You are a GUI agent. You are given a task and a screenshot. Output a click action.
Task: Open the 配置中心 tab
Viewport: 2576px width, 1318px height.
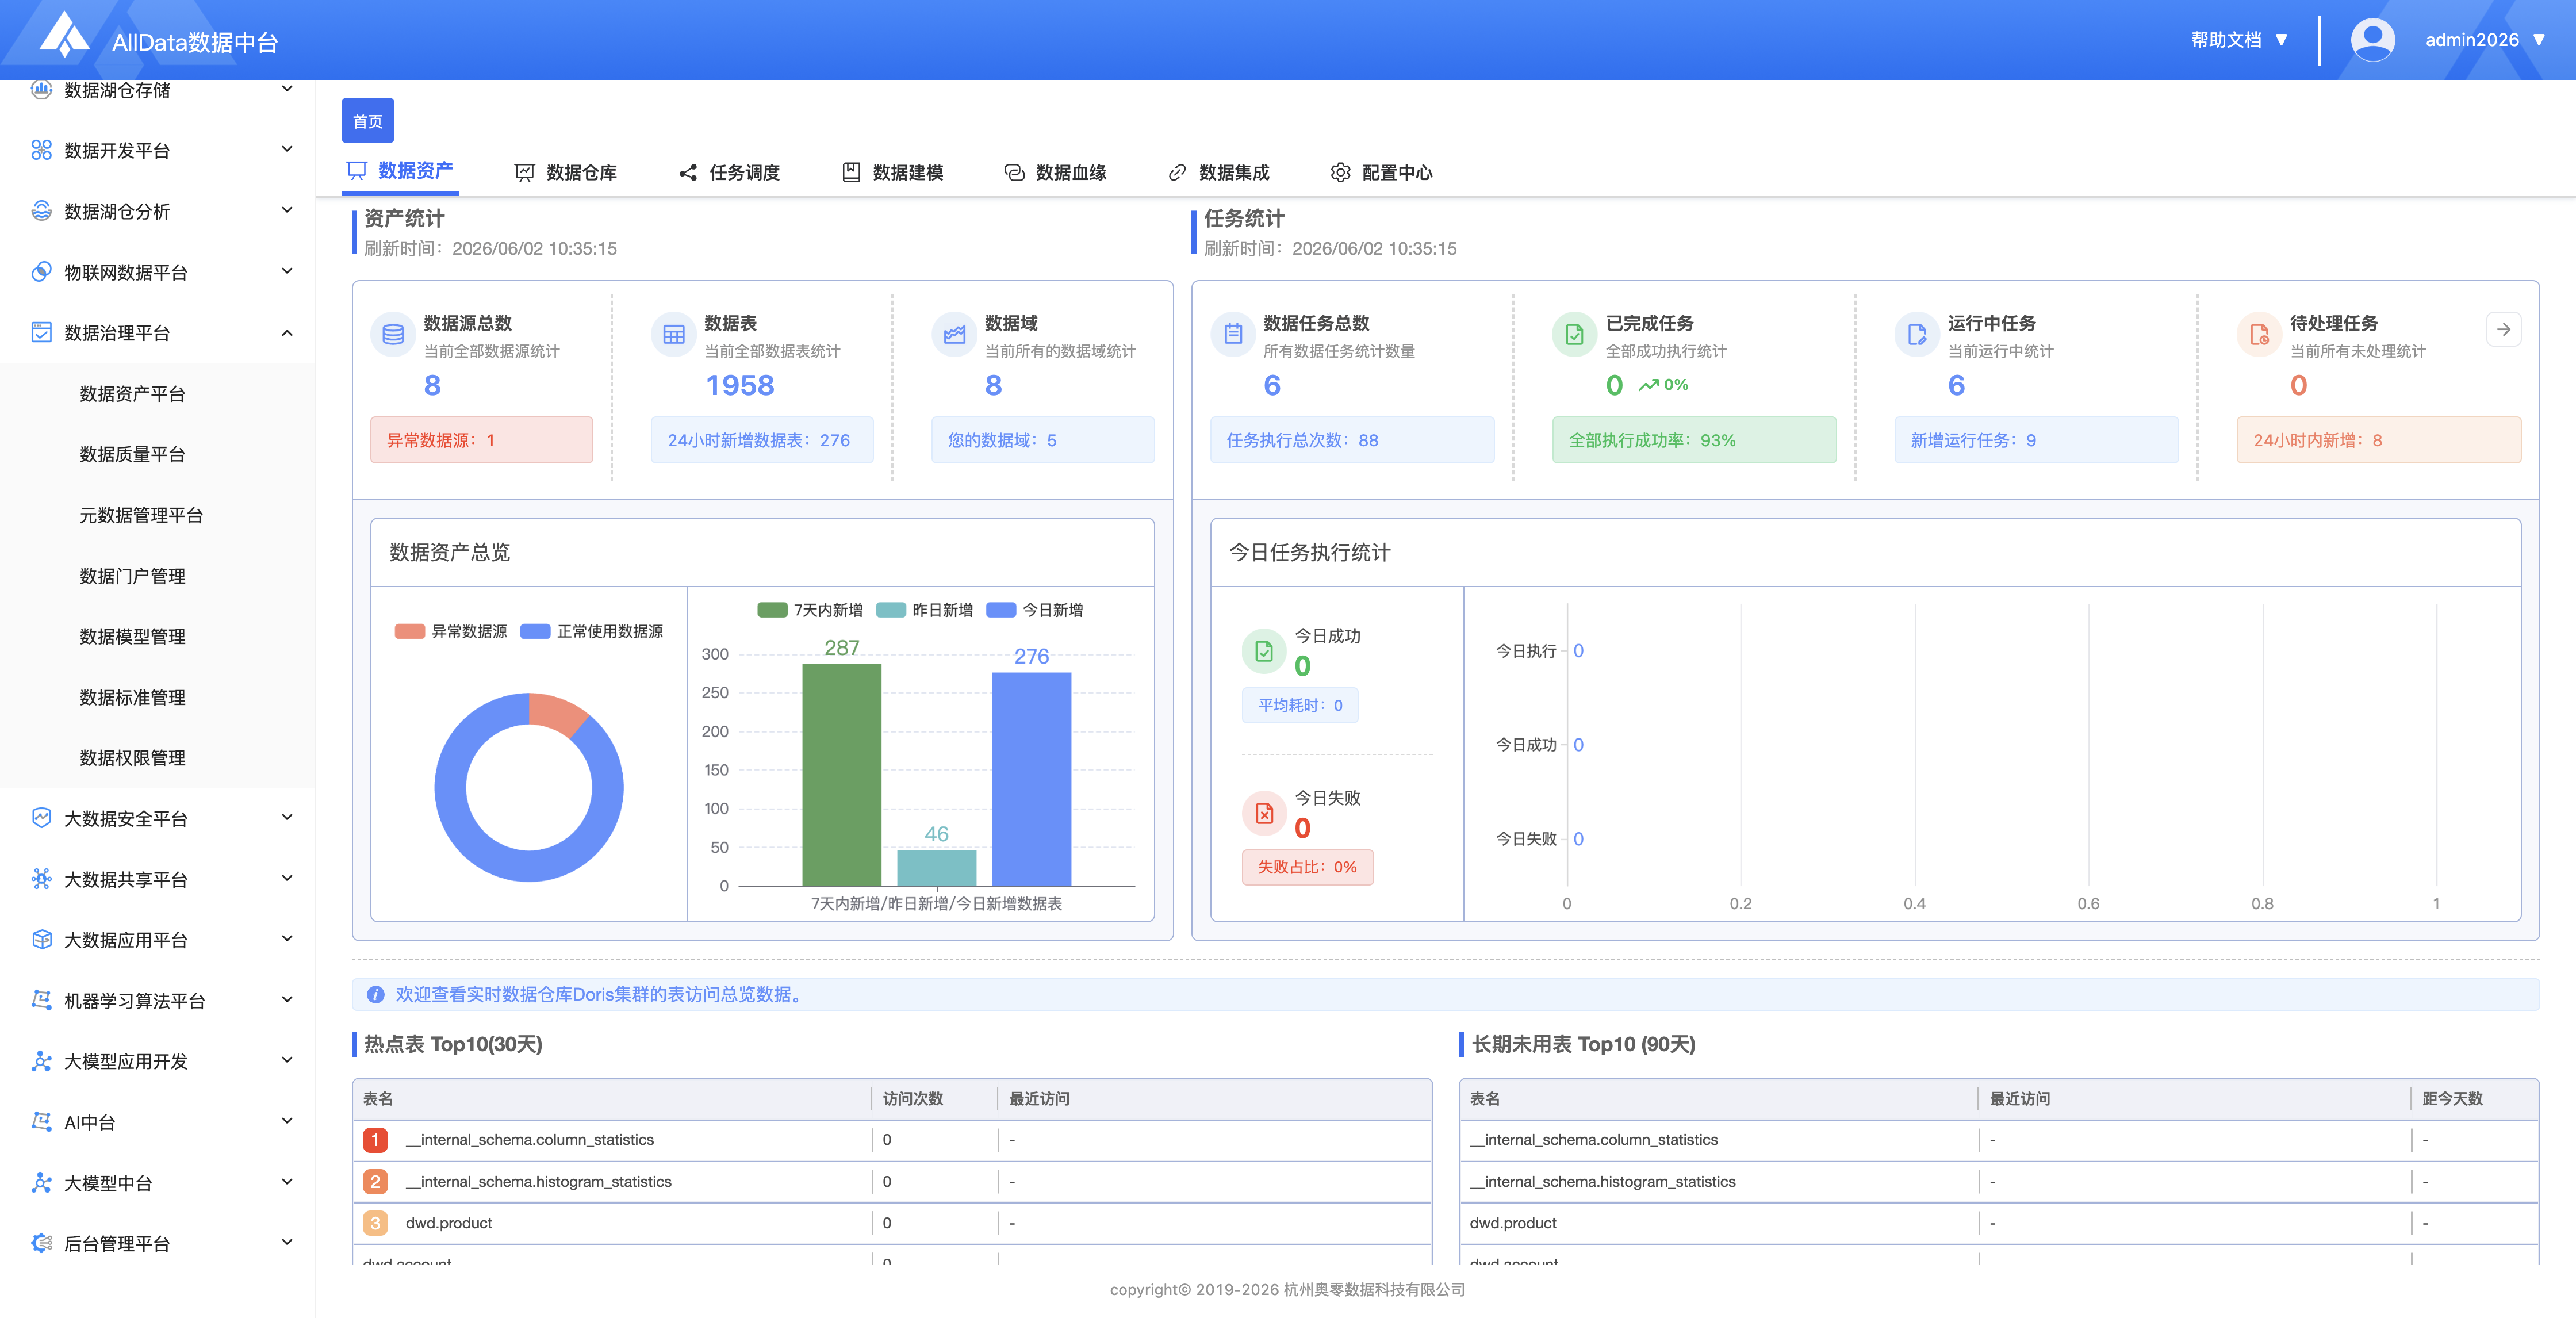[x=1382, y=172]
